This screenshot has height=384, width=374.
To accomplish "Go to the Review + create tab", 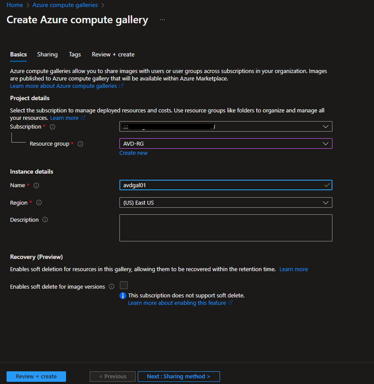I will click(x=113, y=54).
